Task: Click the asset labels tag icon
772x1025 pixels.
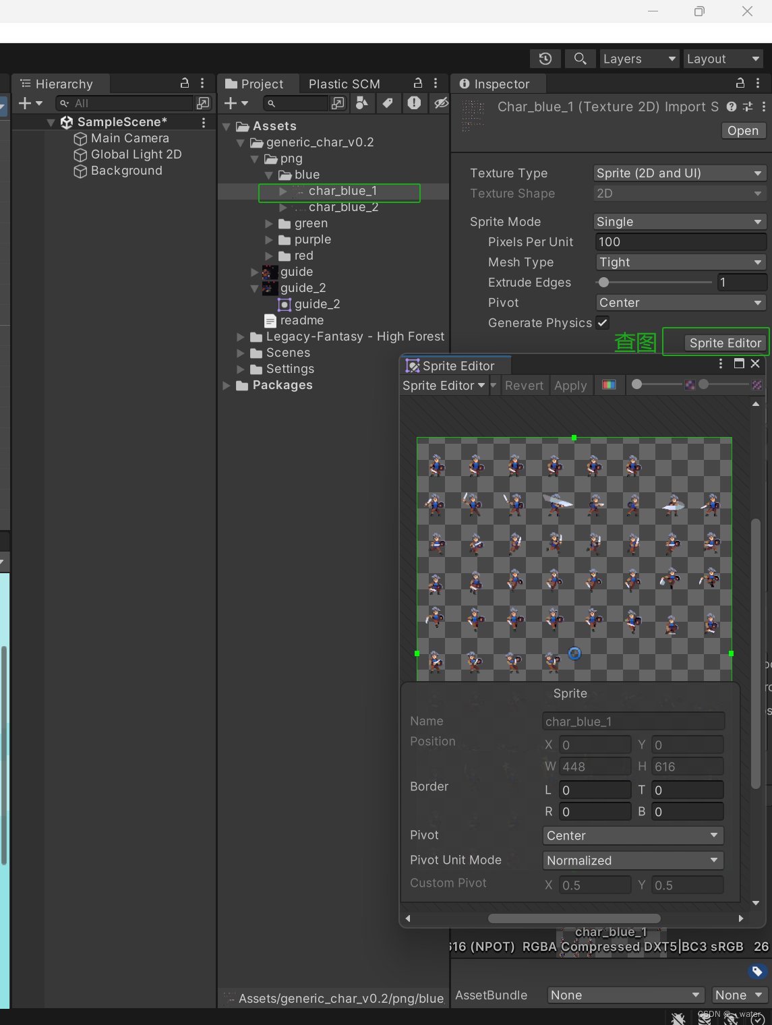Action: click(756, 971)
